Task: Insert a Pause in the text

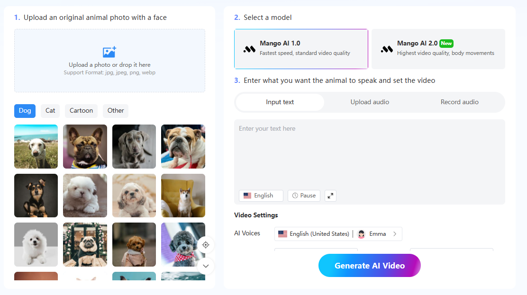Action: point(304,196)
